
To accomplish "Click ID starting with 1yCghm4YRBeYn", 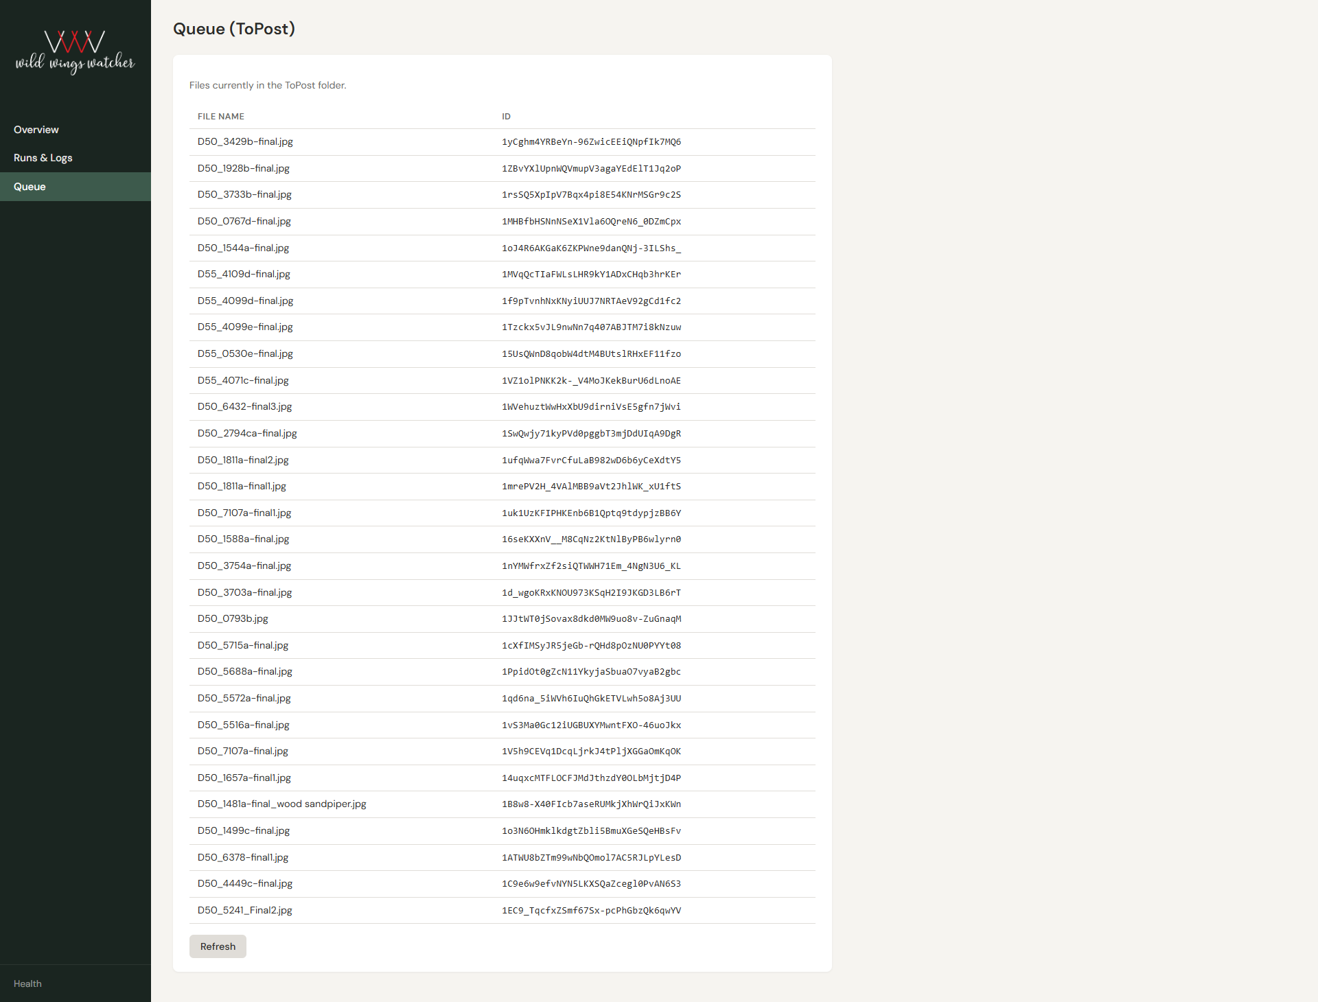I will [591, 142].
